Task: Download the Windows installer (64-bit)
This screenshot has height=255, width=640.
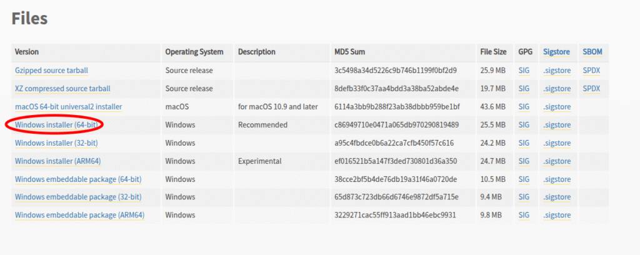Action: (56, 125)
